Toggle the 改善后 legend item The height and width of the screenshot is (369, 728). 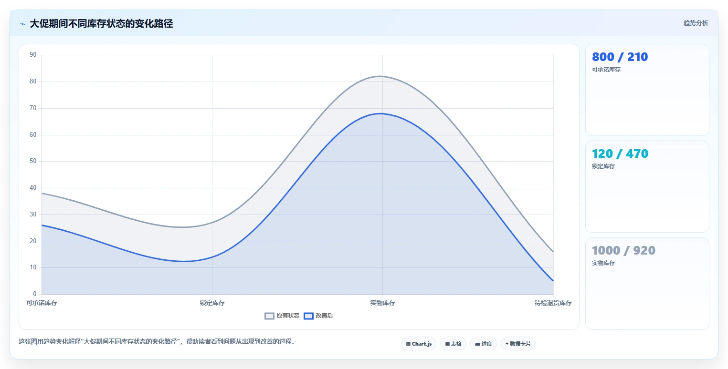[x=318, y=316]
